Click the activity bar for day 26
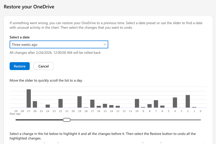This screenshot has height=144, width=216. 35,104
